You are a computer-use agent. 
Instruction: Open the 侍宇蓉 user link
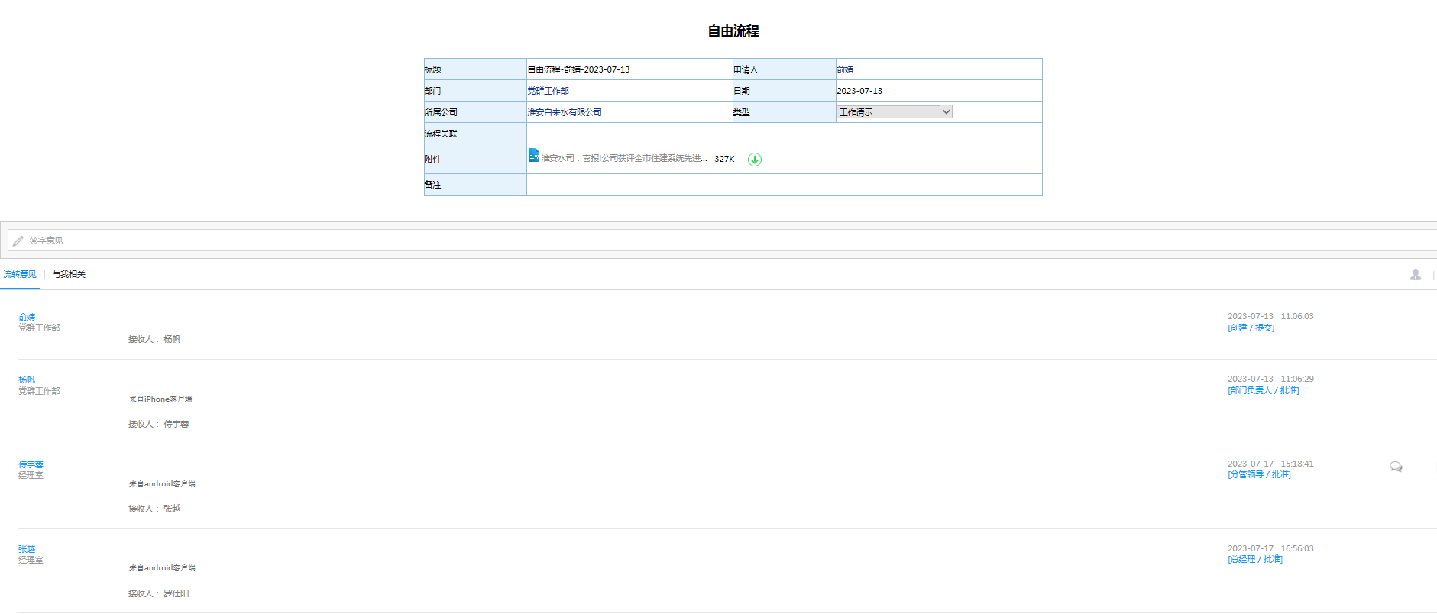(31, 464)
